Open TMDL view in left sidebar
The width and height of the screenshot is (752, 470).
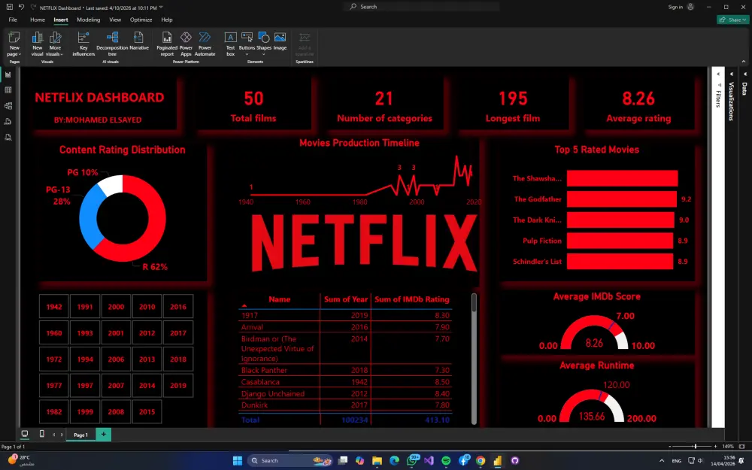pyautogui.click(x=8, y=137)
